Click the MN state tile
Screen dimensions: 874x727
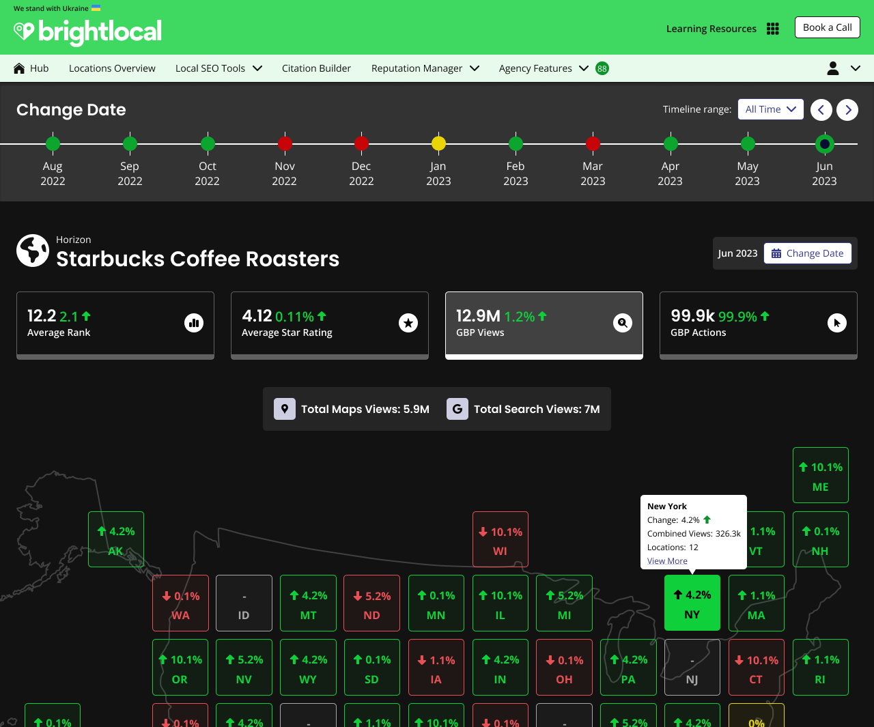436,603
